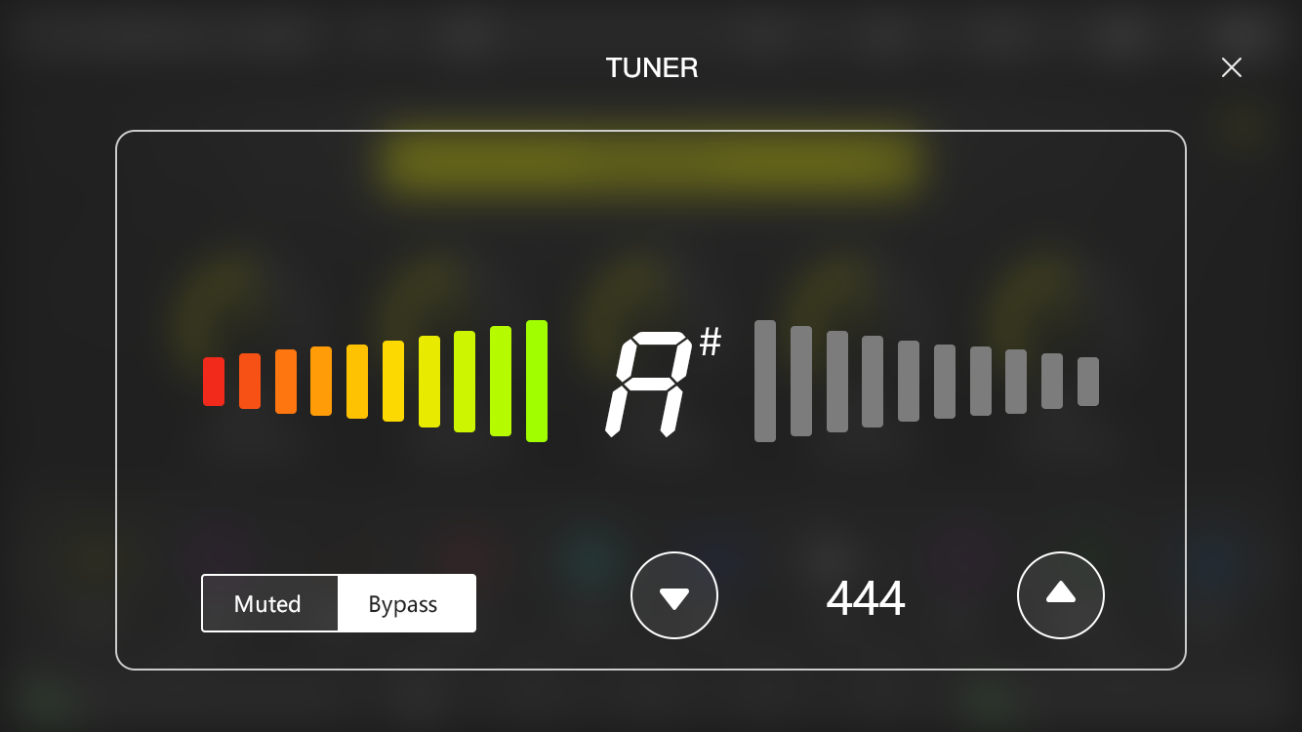Click the sharp symbol beside the note

(711, 343)
